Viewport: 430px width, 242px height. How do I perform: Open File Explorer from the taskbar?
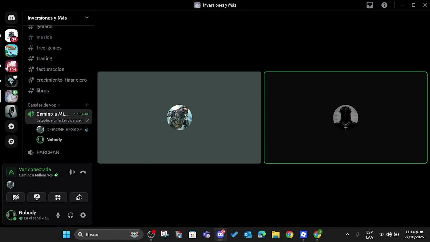[275, 235]
